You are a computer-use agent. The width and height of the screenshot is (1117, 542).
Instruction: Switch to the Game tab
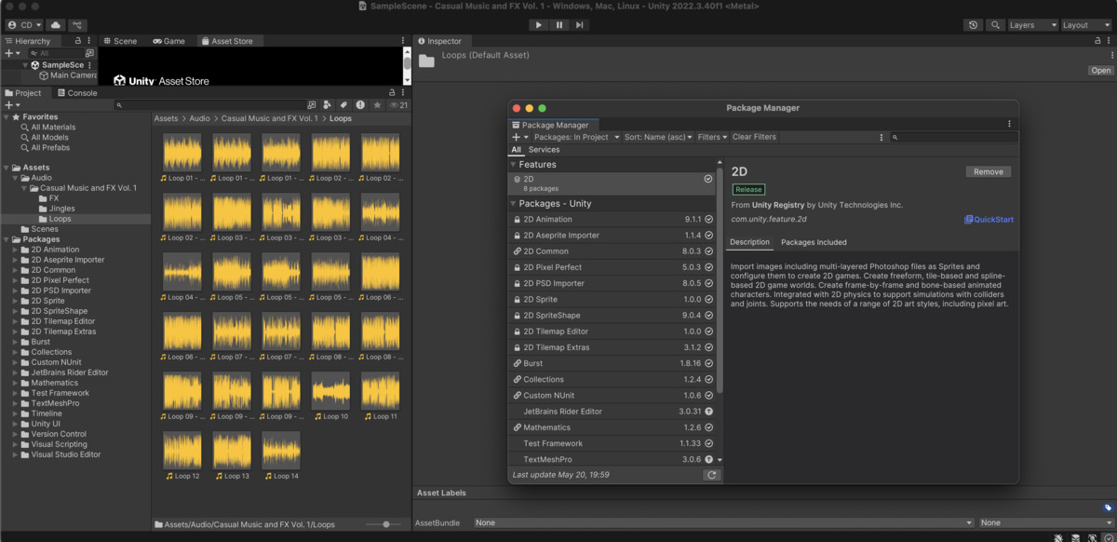pyautogui.click(x=169, y=41)
